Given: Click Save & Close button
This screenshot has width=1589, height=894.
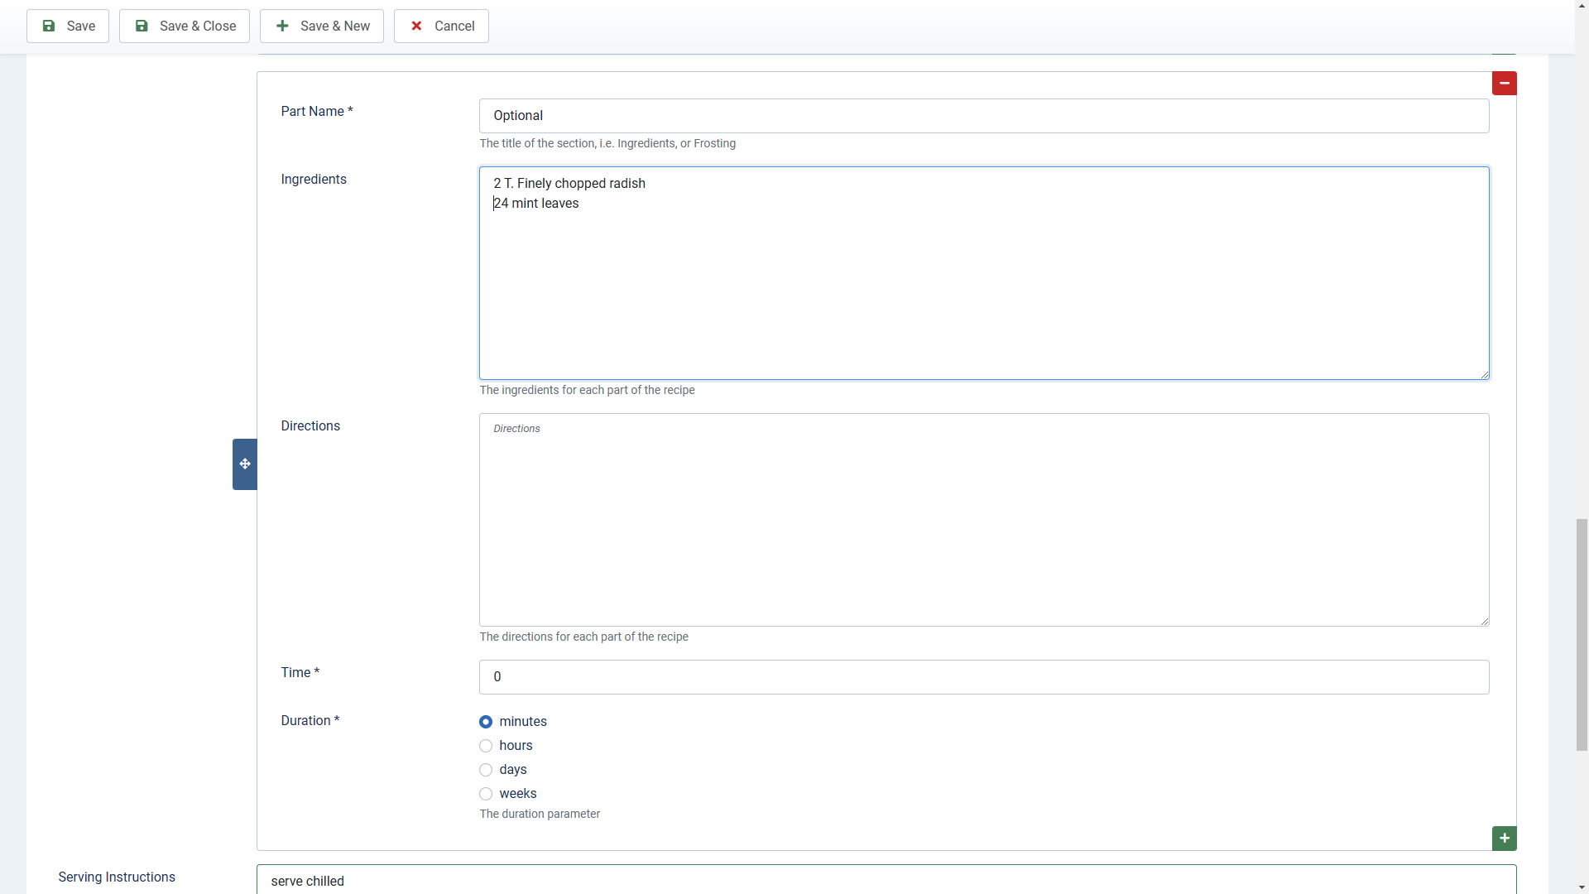Looking at the screenshot, I should [x=185, y=26].
